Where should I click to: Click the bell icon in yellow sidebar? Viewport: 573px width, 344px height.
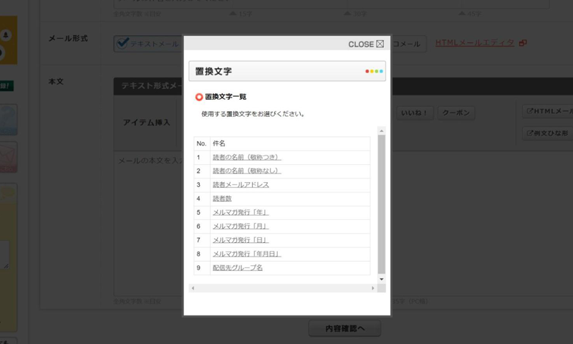(6, 35)
